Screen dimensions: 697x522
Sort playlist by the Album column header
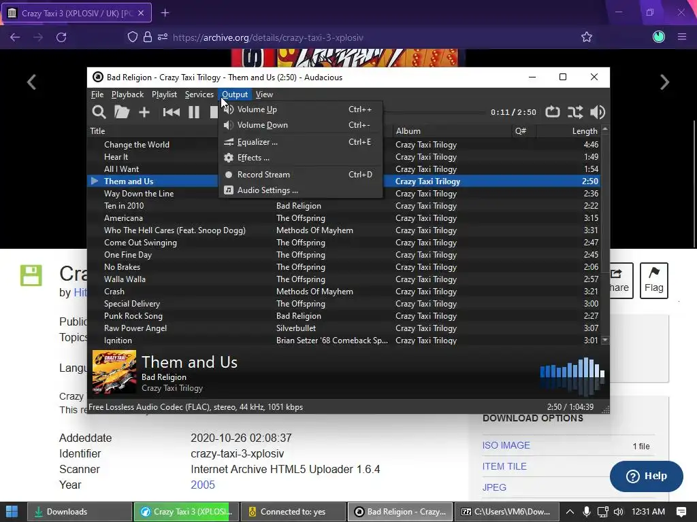(408, 131)
